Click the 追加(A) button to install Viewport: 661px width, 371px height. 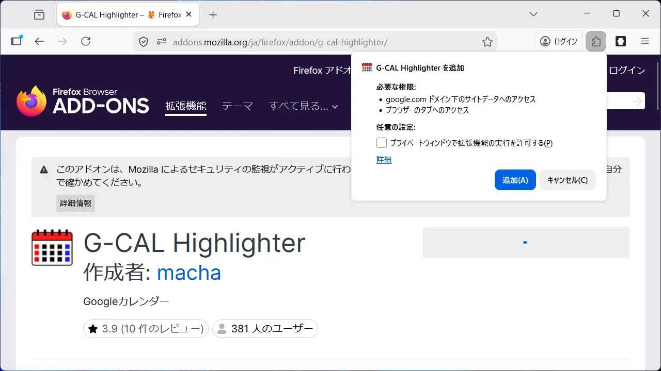[515, 180]
